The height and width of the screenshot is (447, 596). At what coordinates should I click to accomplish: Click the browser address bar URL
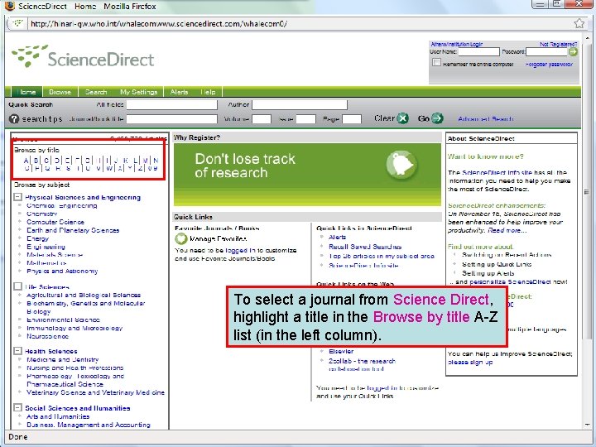(159, 23)
